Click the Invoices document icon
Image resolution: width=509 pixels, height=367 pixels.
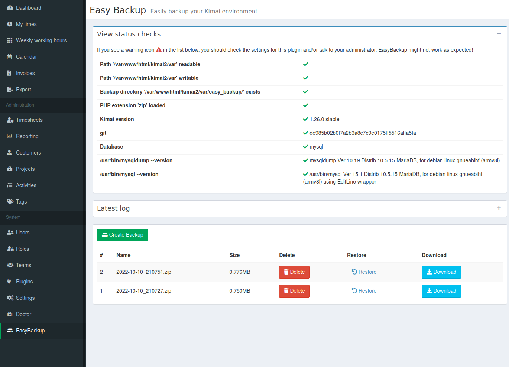pyautogui.click(x=9, y=73)
